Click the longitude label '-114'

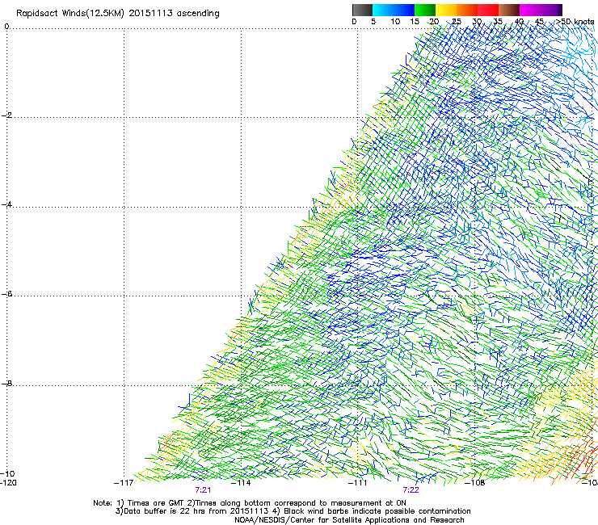(241, 483)
